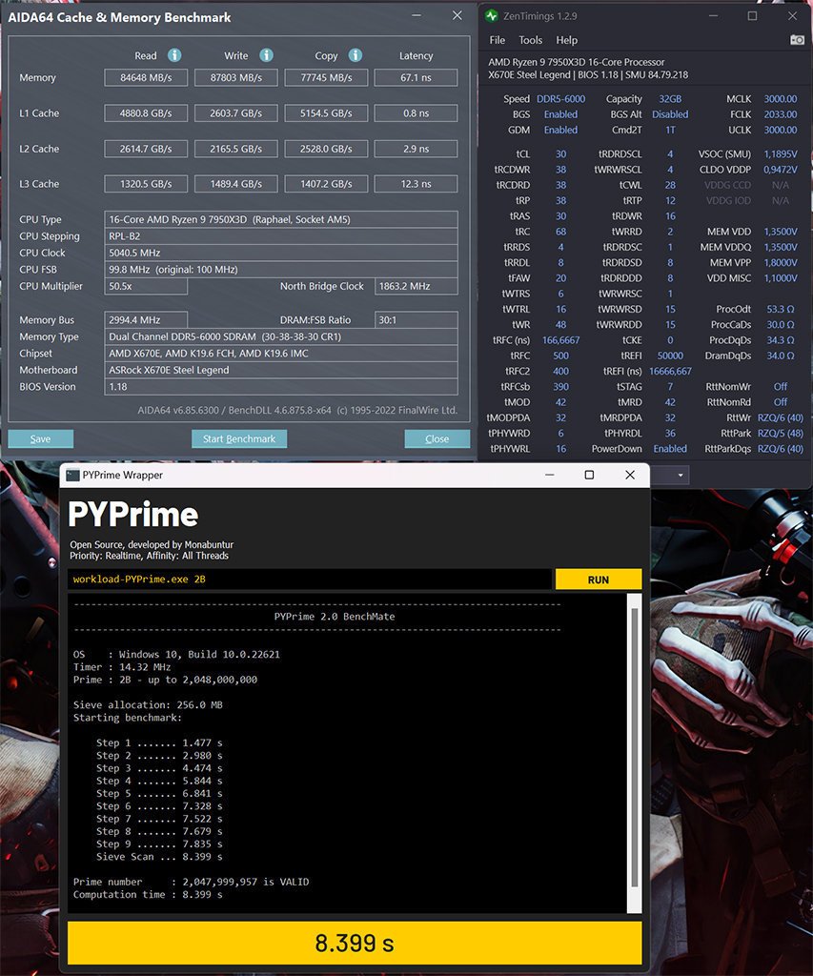Click the Copy info icon in AIDA64
Image resolution: width=813 pixels, height=976 pixels.
point(355,55)
